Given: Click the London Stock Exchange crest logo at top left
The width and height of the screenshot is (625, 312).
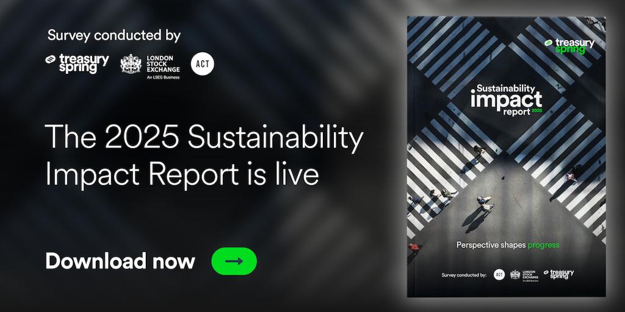Looking at the screenshot, I should pos(131,63).
